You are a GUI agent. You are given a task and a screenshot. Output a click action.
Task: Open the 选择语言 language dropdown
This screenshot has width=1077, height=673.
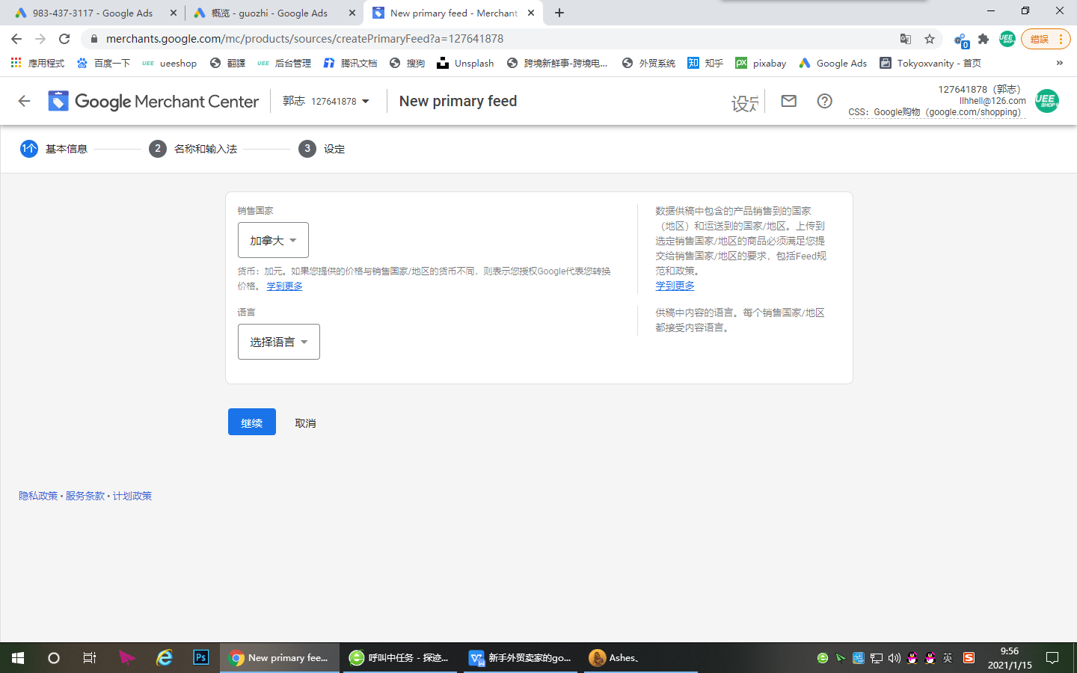278,342
